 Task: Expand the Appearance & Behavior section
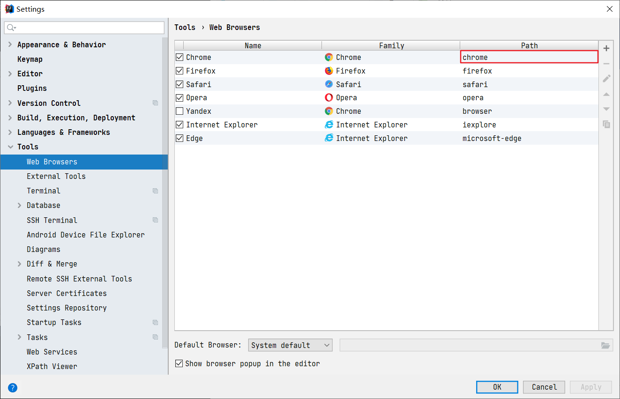[x=9, y=44]
